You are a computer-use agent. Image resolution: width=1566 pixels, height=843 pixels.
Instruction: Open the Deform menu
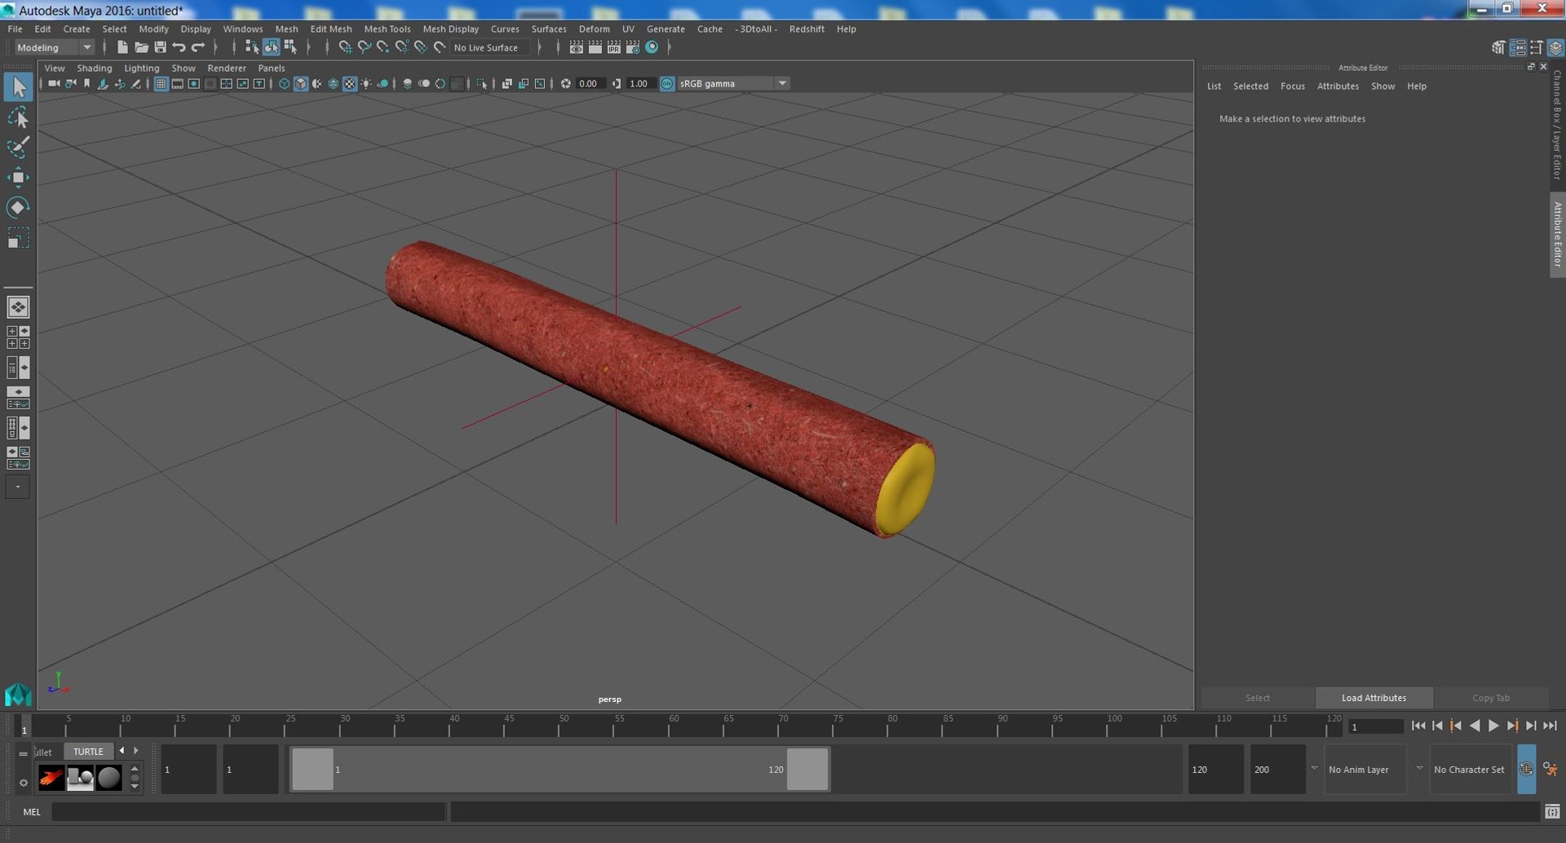point(594,29)
